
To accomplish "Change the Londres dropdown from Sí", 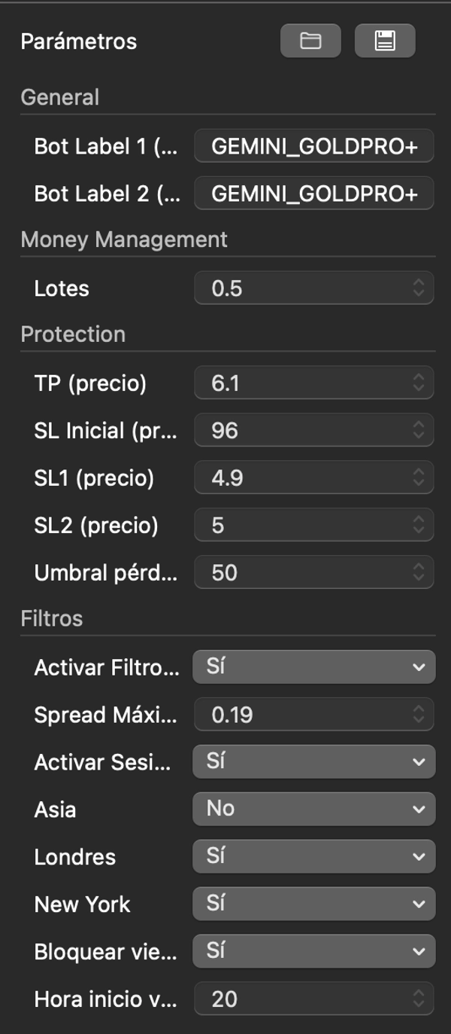I will (313, 857).
